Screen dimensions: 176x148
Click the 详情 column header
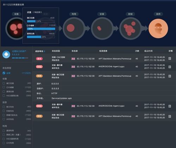170,51
